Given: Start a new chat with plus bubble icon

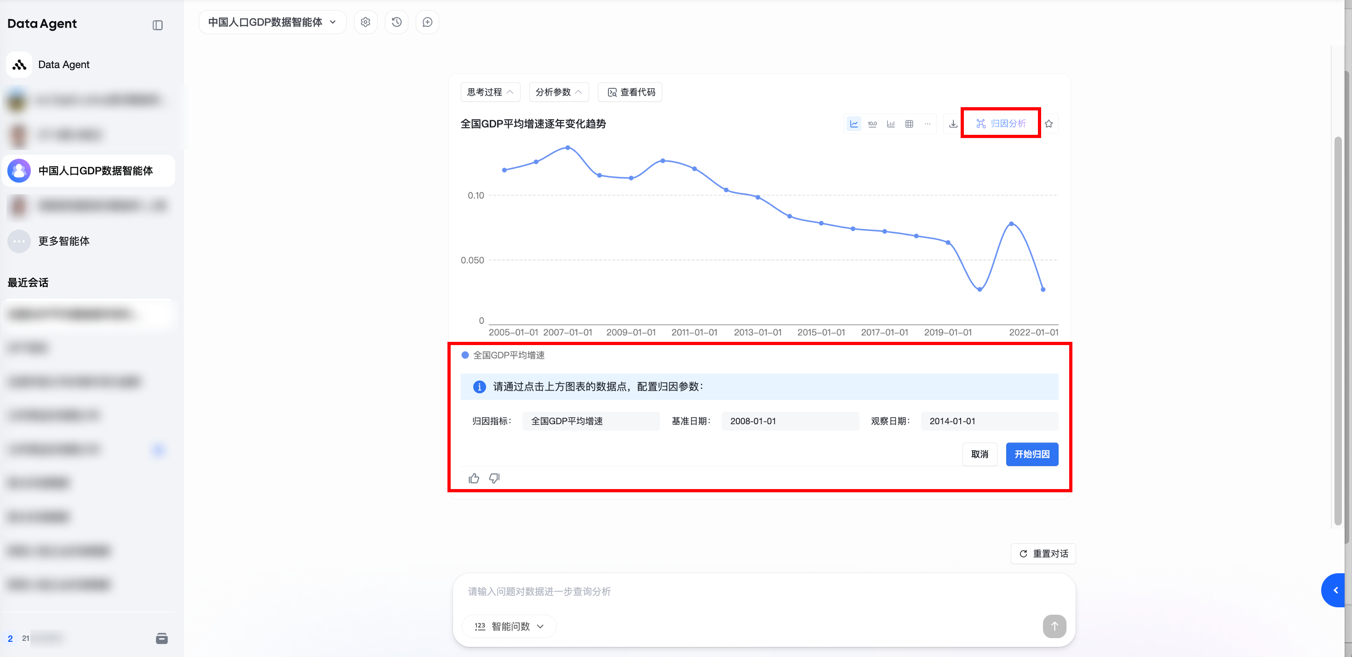Looking at the screenshot, I should [428, 22].
